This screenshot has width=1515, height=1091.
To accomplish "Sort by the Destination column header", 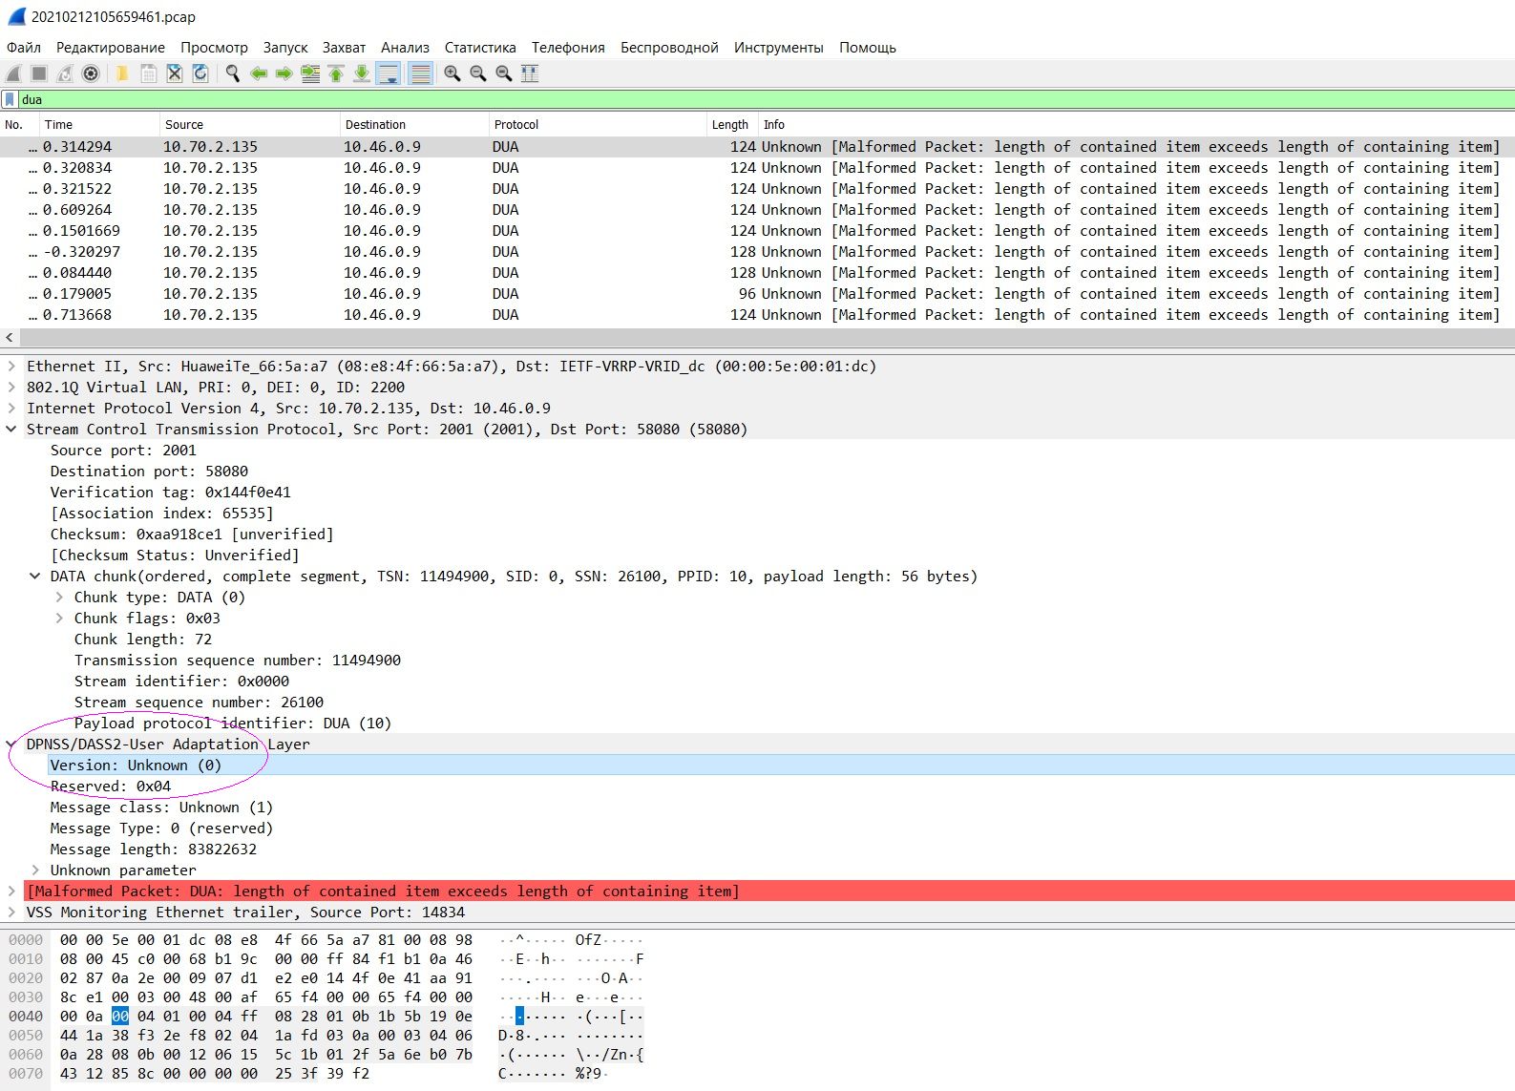I will point(414,124).
